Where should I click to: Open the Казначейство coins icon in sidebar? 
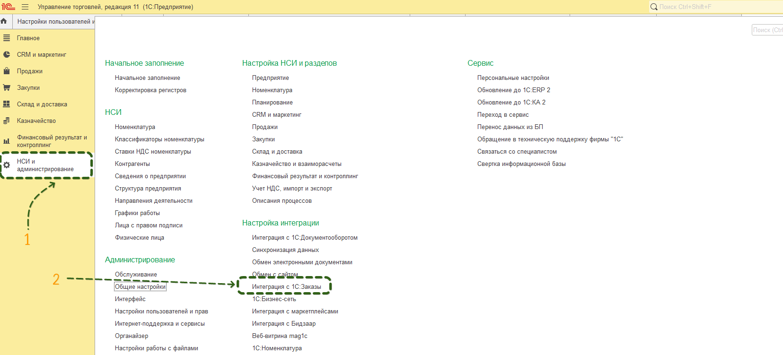[7, 121]
